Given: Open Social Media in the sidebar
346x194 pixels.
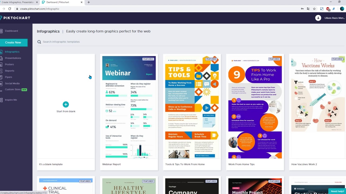Looking at the screenshot, I should click(12, 84).
